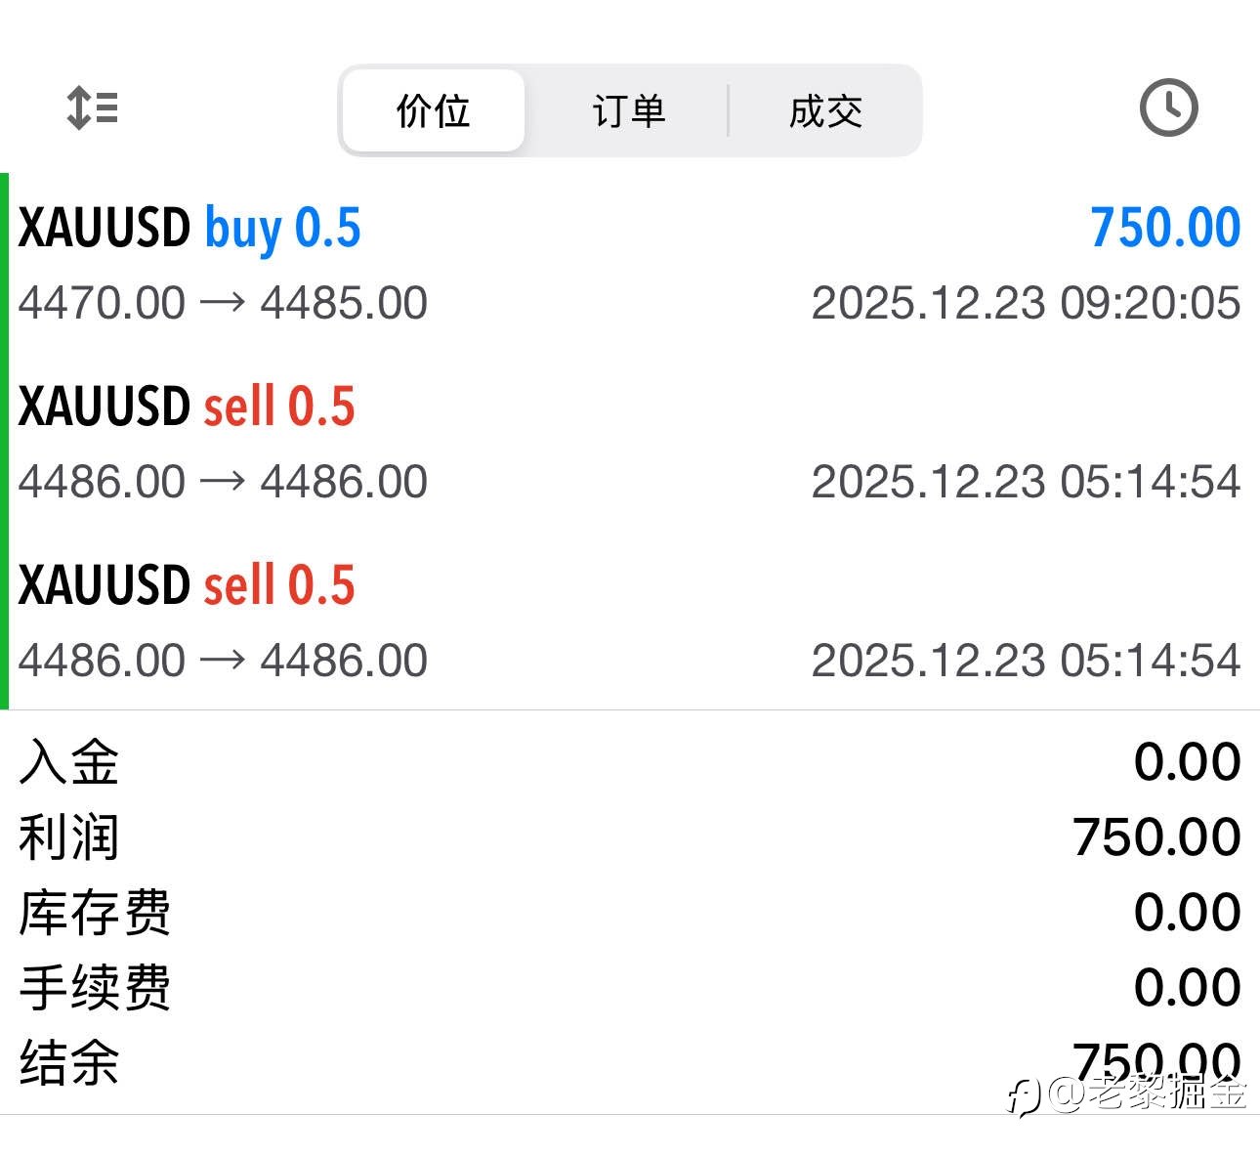The height and width of the screenshot is (1157, 1260).
Task: Tap the 入金 deposit label
Action: point(68,762)
